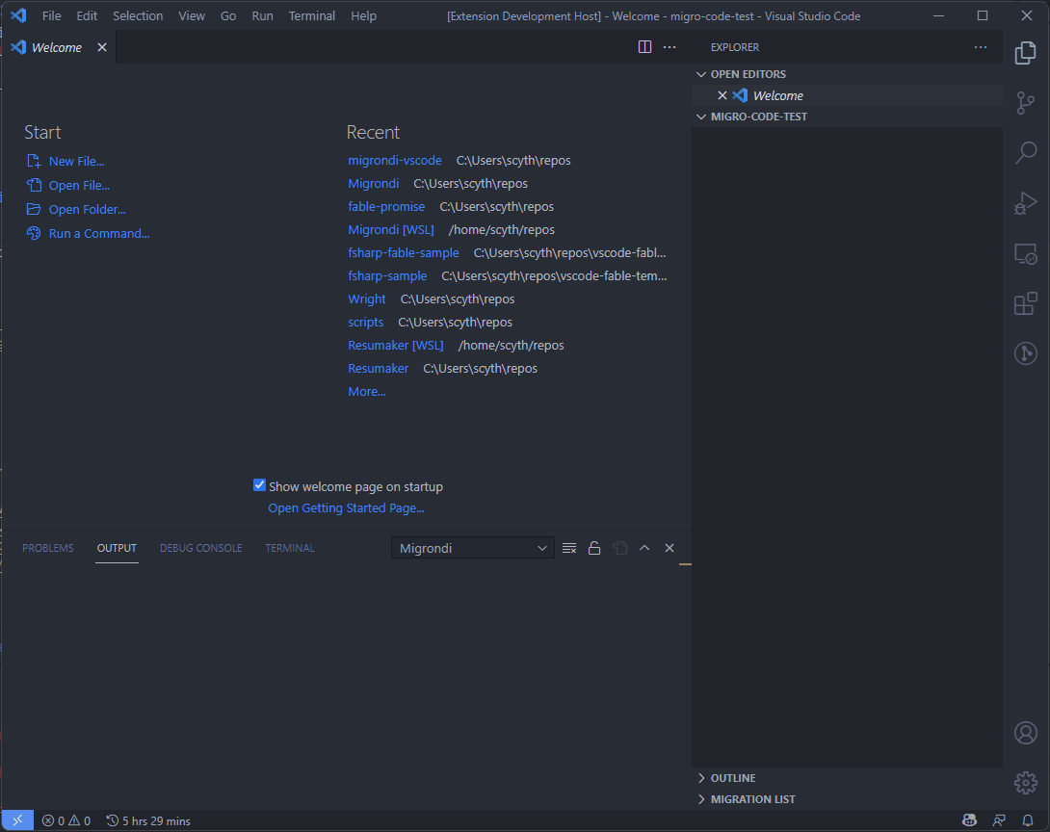Open the Run and Debug view
Image resolution: width=1050 pixels, height=832 pixels.
click(1025, 203)
